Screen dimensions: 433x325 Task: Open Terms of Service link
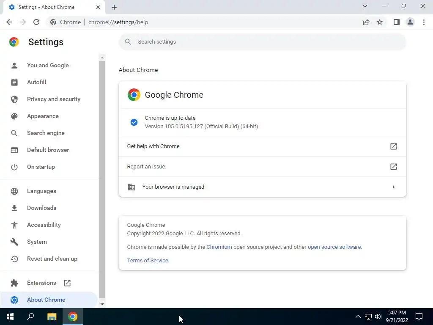148,261
